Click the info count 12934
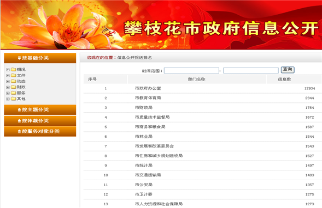Screen dimensions: 322x208 pyautogui.click(x=309, y=88)
